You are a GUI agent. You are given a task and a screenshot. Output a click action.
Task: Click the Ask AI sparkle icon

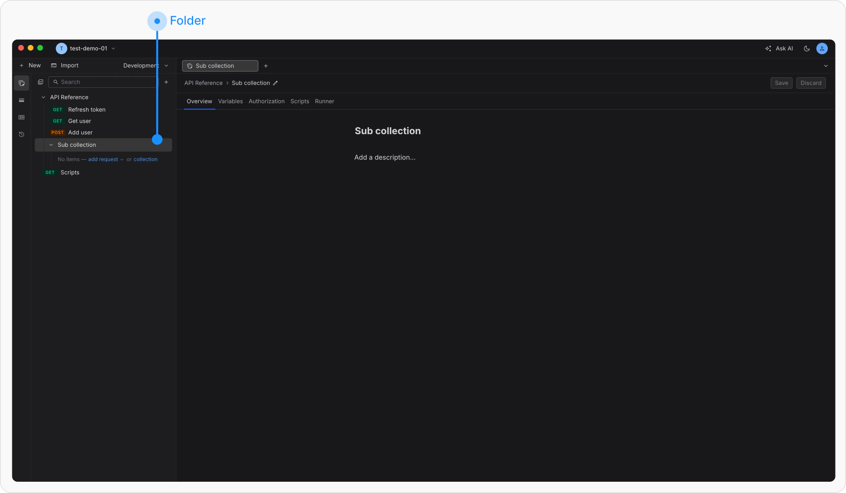tap(768, 49)
